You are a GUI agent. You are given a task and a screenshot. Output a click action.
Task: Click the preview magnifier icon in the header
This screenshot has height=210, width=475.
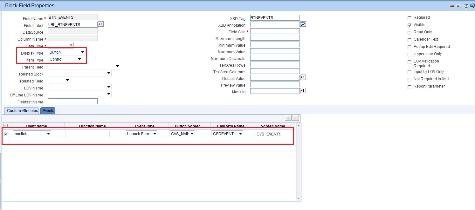click(x=466, y=6)
